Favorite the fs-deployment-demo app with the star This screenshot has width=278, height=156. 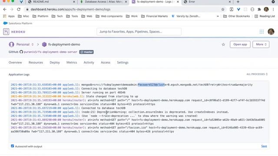223,44
